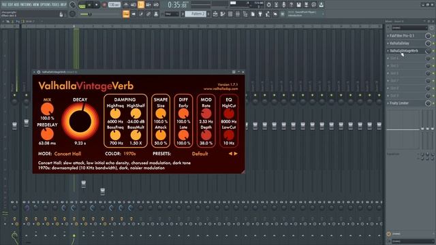The height and width of the screenshot is (245, 436).
Task: Open the ValhallaDelay slot menu arrow
Action: 388,43
